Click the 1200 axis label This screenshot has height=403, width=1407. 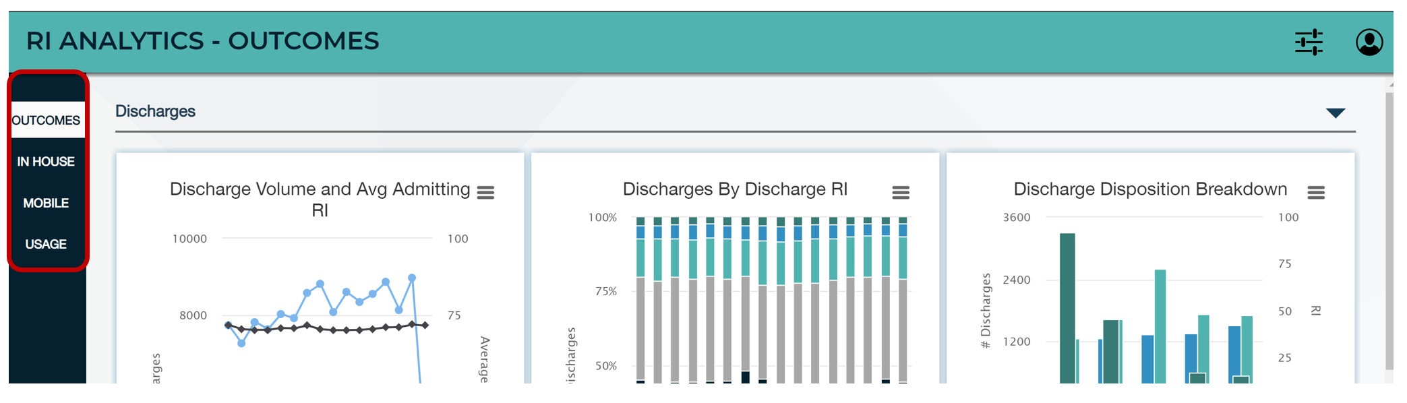pyautogui.click(x=1017, y=342)
